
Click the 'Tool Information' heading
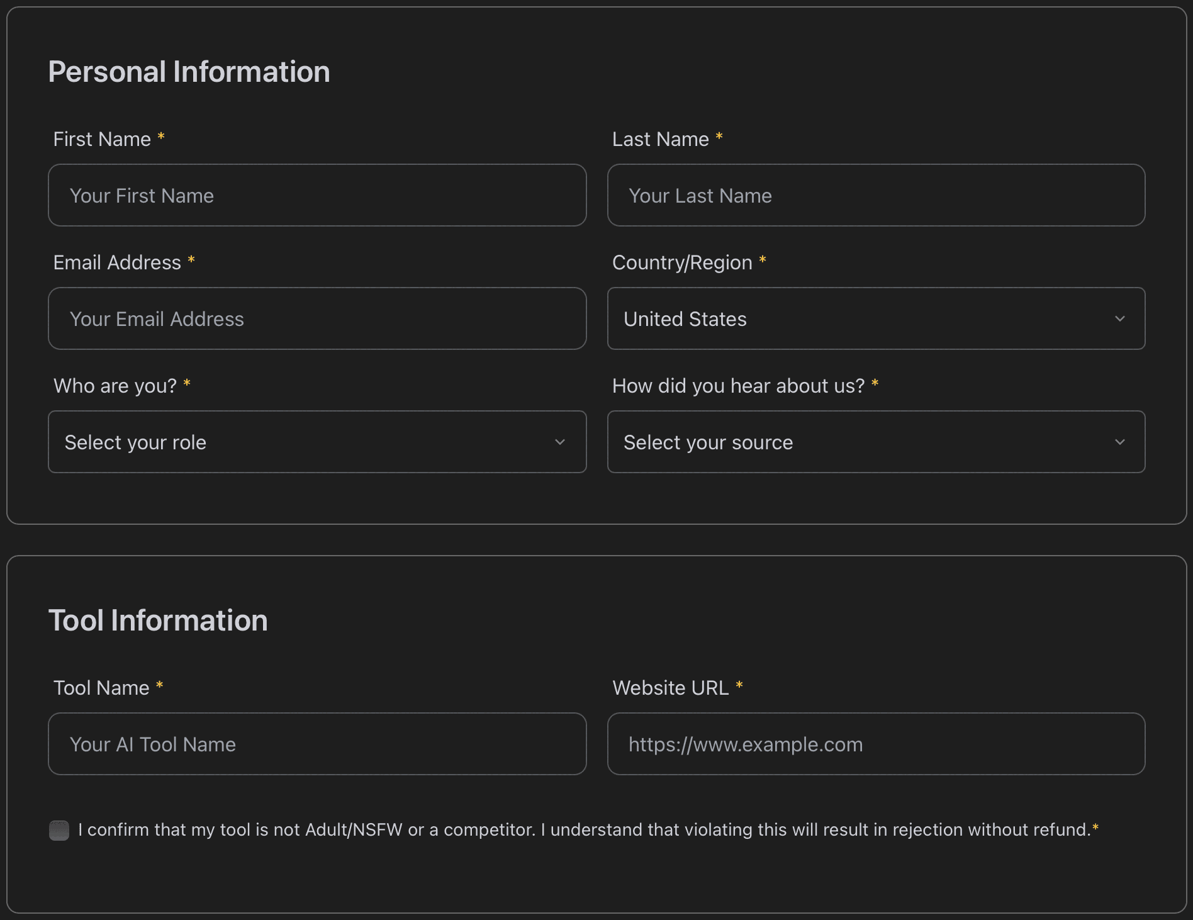pyautogui.click(x=158, y=620)
